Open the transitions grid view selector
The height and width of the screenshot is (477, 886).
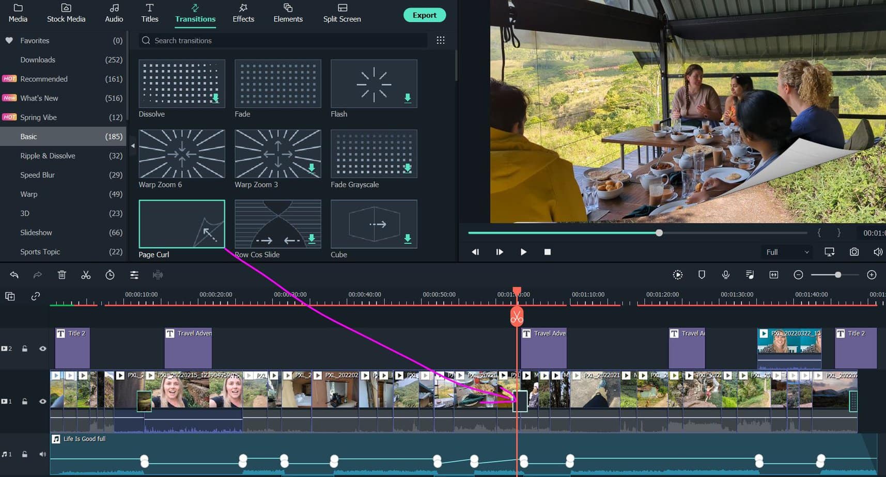coord(440,40)
